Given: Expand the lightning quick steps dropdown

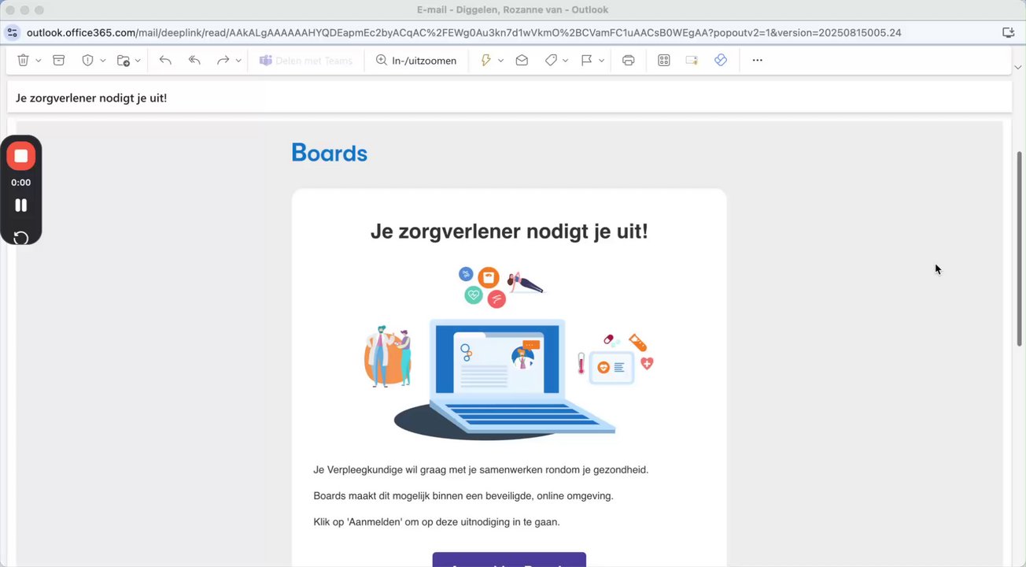Looking at the screenshot, I should pos(500,61).
